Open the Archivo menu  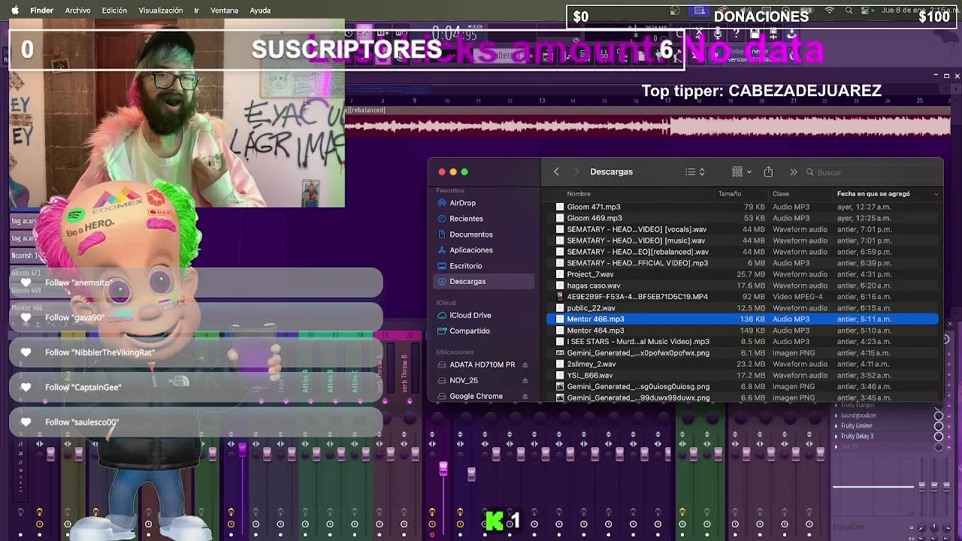[77, 11]
